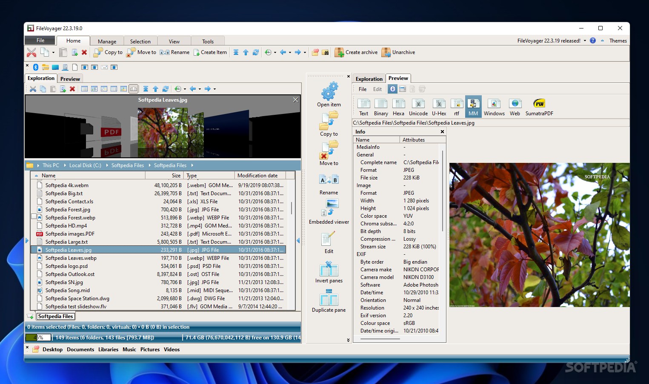Viewport: 649px width, 384px height.
Task: Open the Embedded viewer
Action: tap(329, 212)
